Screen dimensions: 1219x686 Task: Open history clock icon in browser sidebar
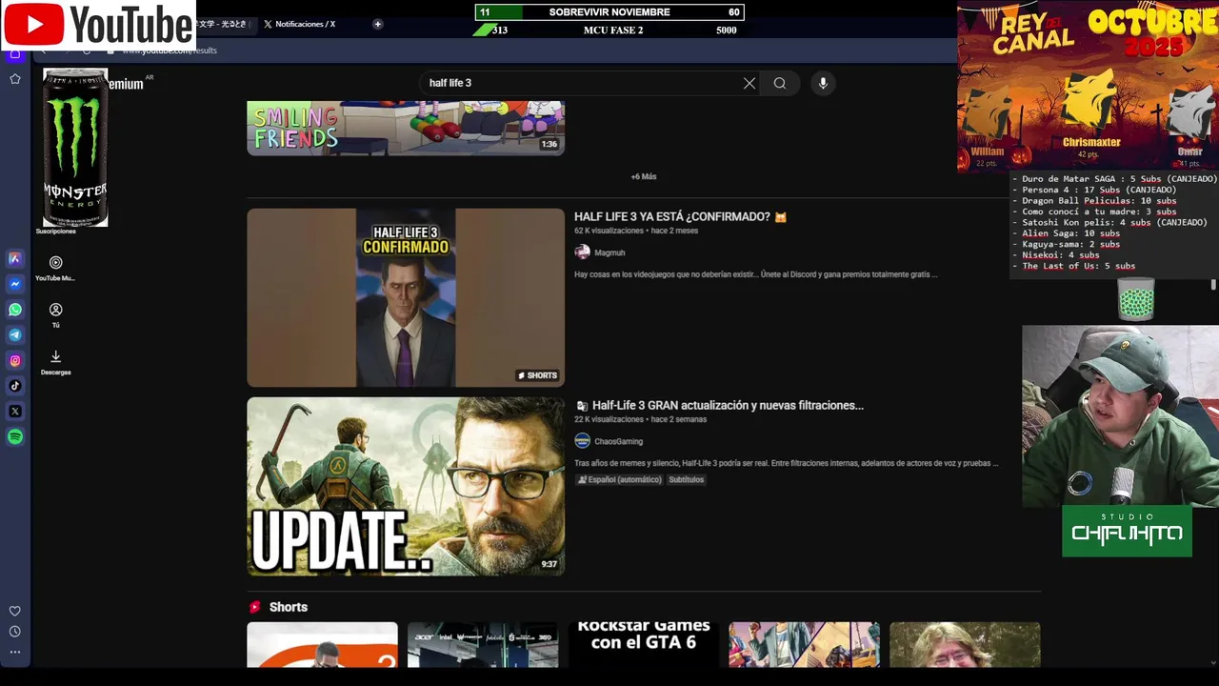click(15, 632)
